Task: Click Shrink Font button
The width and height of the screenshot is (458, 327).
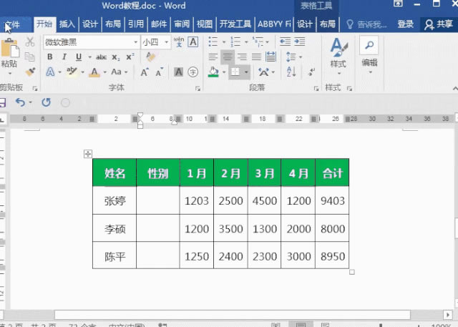Action: tap(159, 72)
